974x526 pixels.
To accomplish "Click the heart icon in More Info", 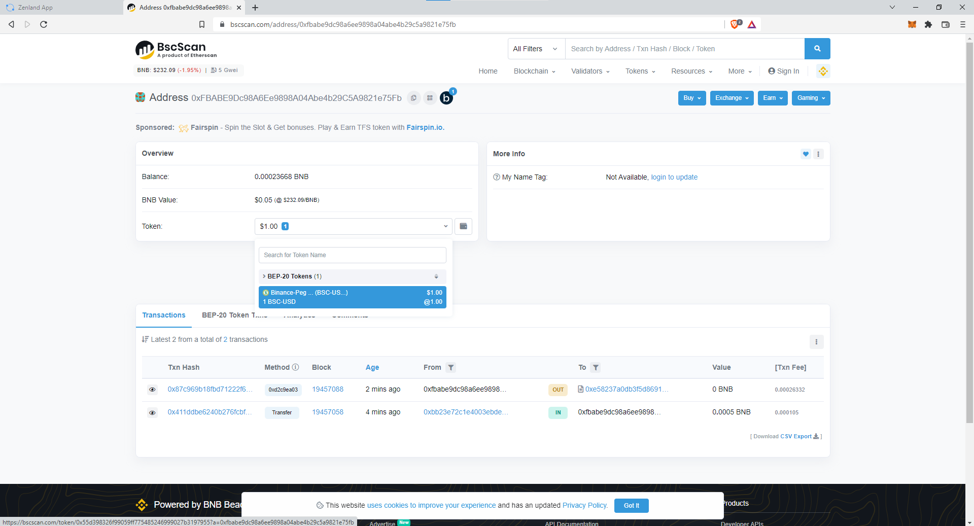I will pyautogui.click(x=806, y=154).
